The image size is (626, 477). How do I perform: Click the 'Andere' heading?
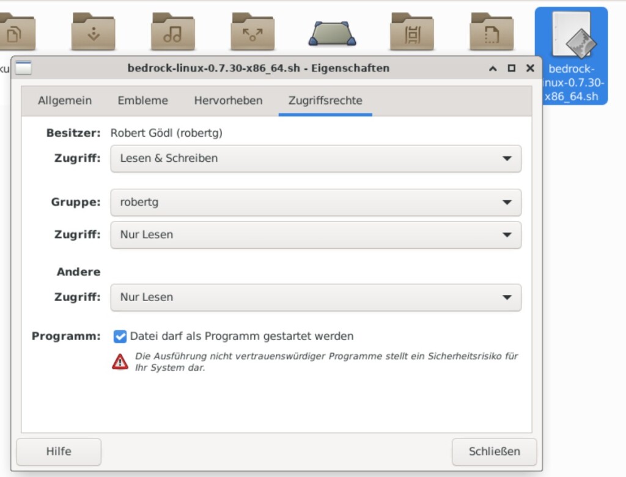tap(79, 272)
